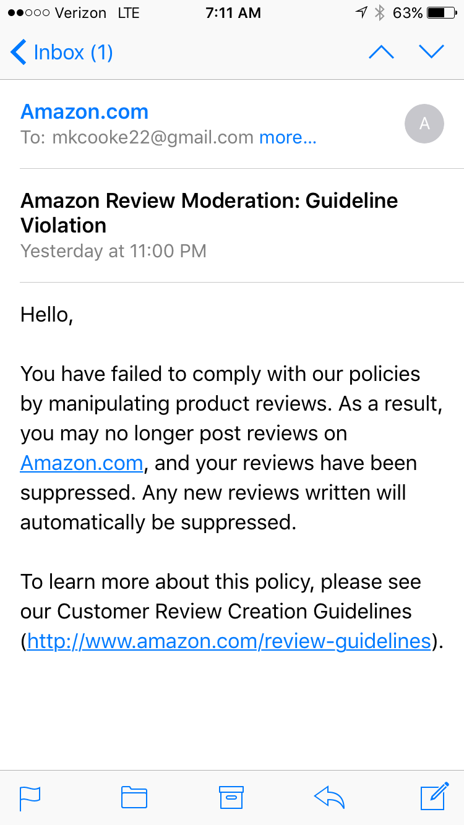Go to next message with down arrow
The height and width of the screenshot is (825, 464).
[x=431, y=52]
